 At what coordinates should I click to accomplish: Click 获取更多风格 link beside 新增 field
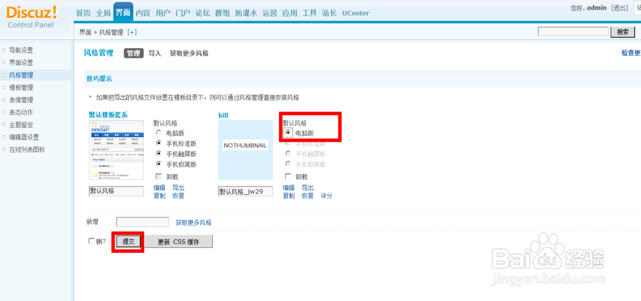click(194, 223)
